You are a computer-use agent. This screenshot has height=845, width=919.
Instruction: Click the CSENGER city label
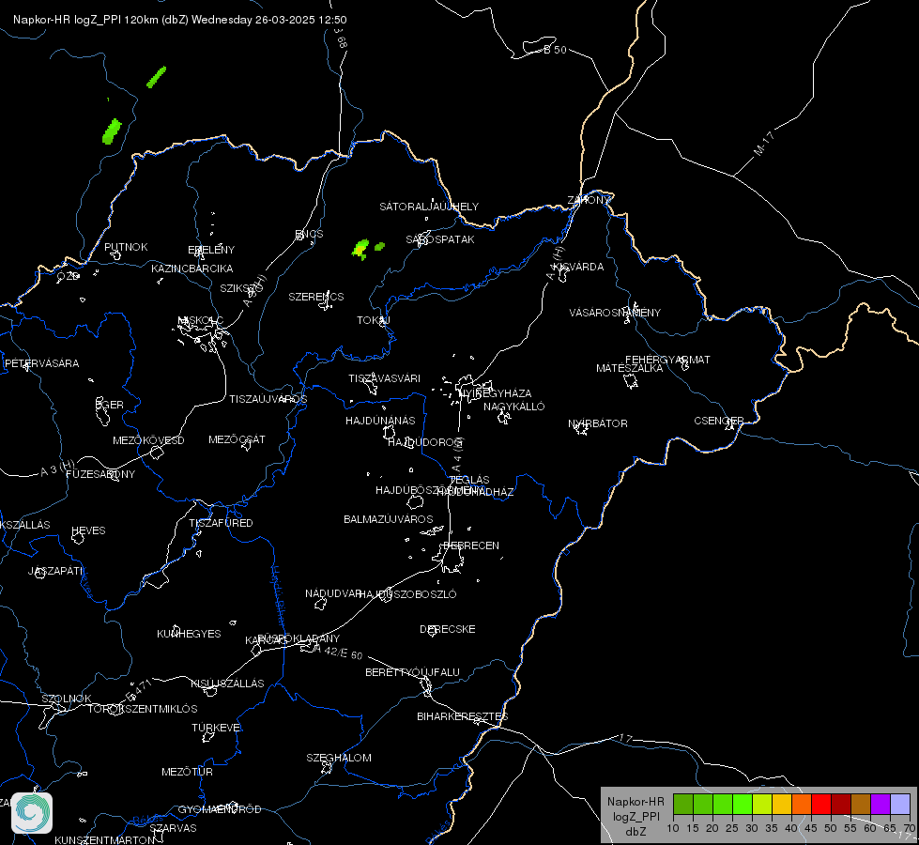tap(718, 421)
